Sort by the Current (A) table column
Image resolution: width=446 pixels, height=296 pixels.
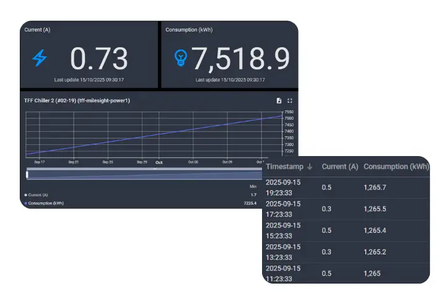tap(339, 167)
